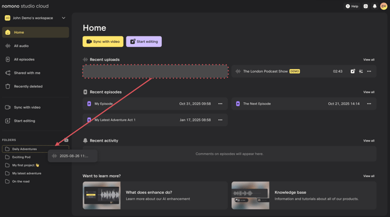Click start editing icon on London Podcast Show row
Screen dimensions: 390x217
353,71
